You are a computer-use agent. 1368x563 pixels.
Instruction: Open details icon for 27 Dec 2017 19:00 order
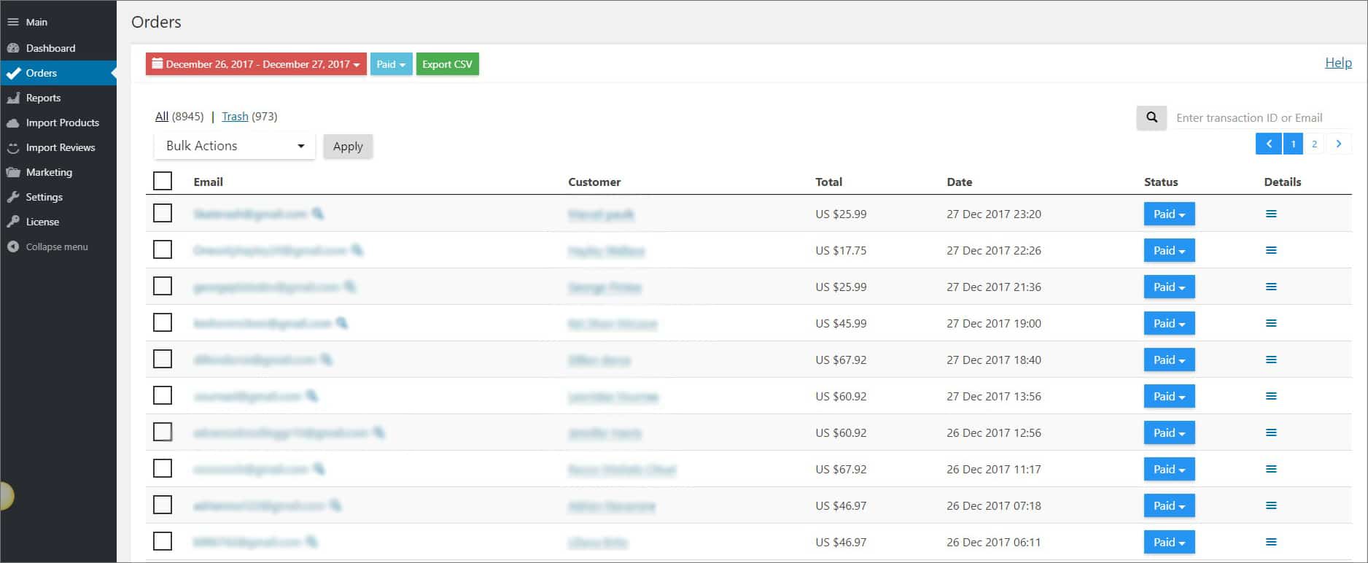pyautogui.click(x=1271, y=323)
